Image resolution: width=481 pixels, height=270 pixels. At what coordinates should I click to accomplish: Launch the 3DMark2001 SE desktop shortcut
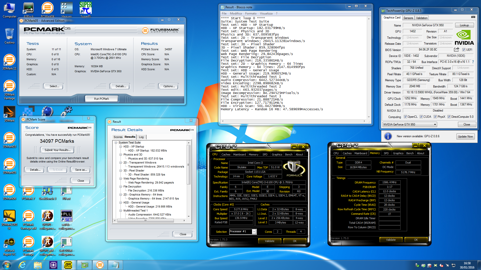point(10,219)
